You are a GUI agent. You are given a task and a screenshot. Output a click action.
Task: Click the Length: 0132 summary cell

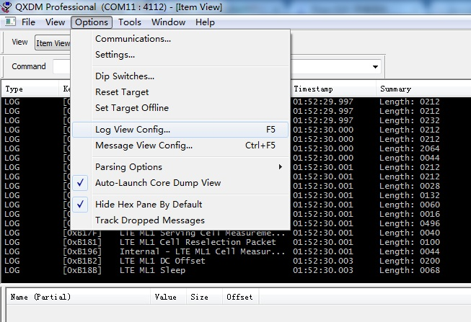(x=410, y=195)
